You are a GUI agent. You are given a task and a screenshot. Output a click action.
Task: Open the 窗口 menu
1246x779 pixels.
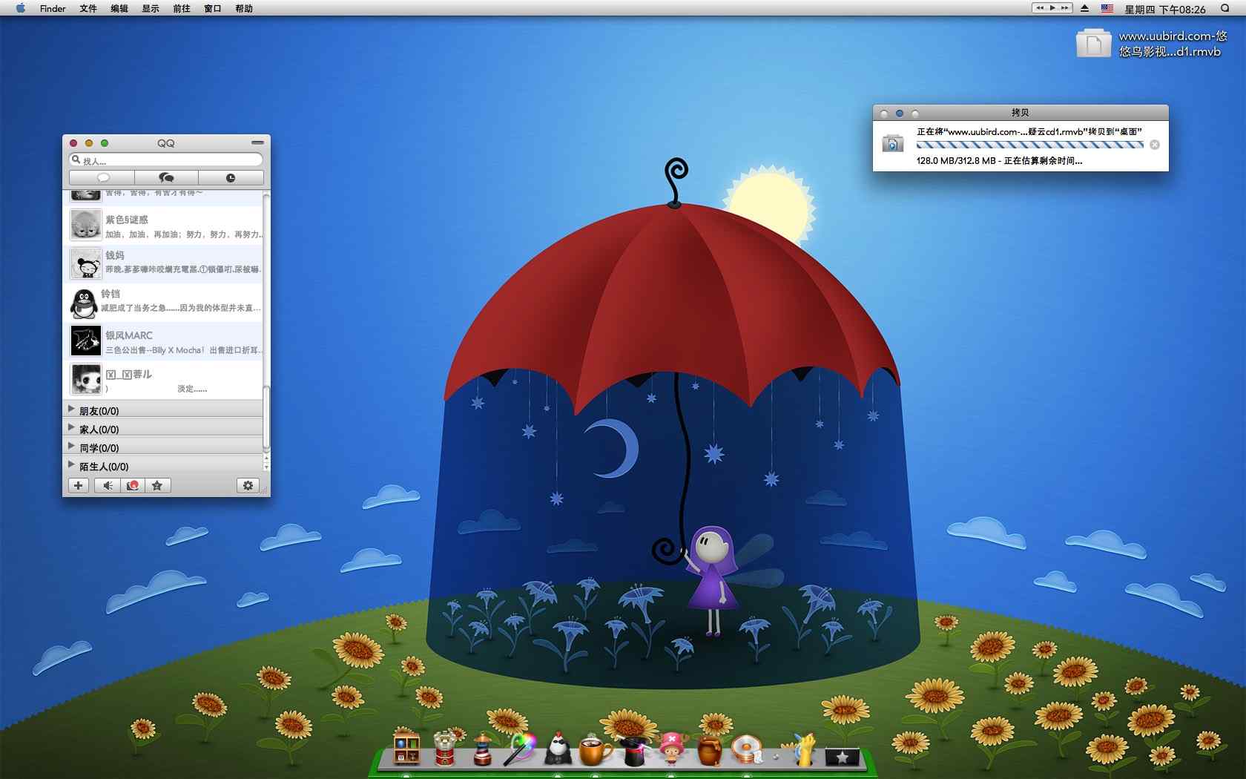pos(213,8)
